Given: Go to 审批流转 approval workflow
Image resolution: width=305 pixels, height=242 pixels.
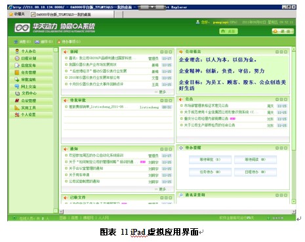Looking at the screenshot, I should point(28,79).
